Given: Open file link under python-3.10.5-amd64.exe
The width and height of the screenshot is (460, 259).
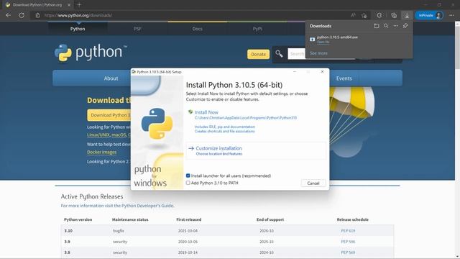Looking at the screenshot, I should (x=323, y=42).
